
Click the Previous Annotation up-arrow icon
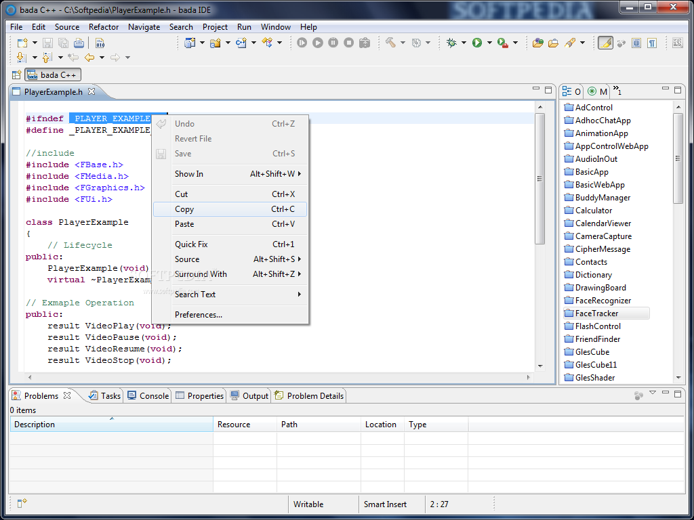[x=47, y=57]
